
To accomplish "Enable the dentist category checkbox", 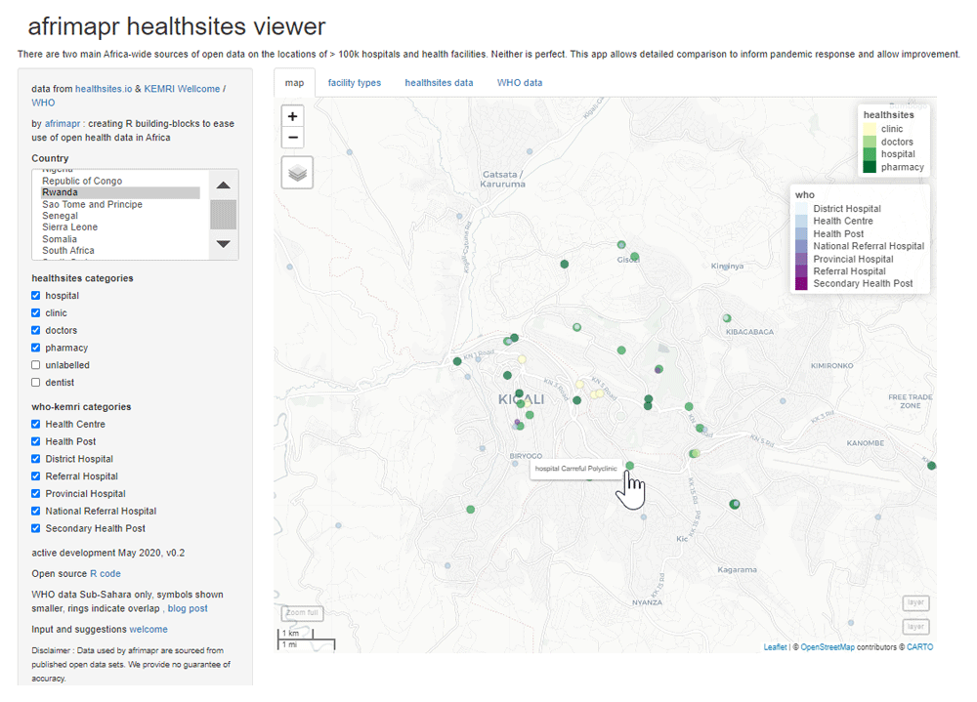I will (x=36, y=383).
